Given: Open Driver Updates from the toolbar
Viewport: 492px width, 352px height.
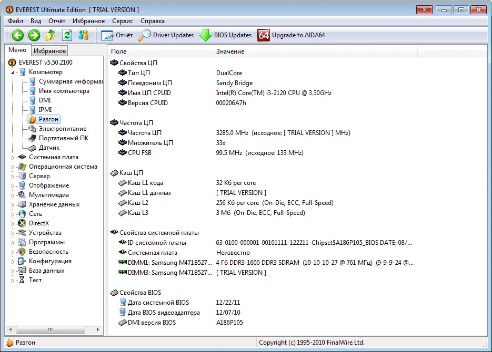Looking at the screenshot, I should pyautogui.click(x=166, y=35).
